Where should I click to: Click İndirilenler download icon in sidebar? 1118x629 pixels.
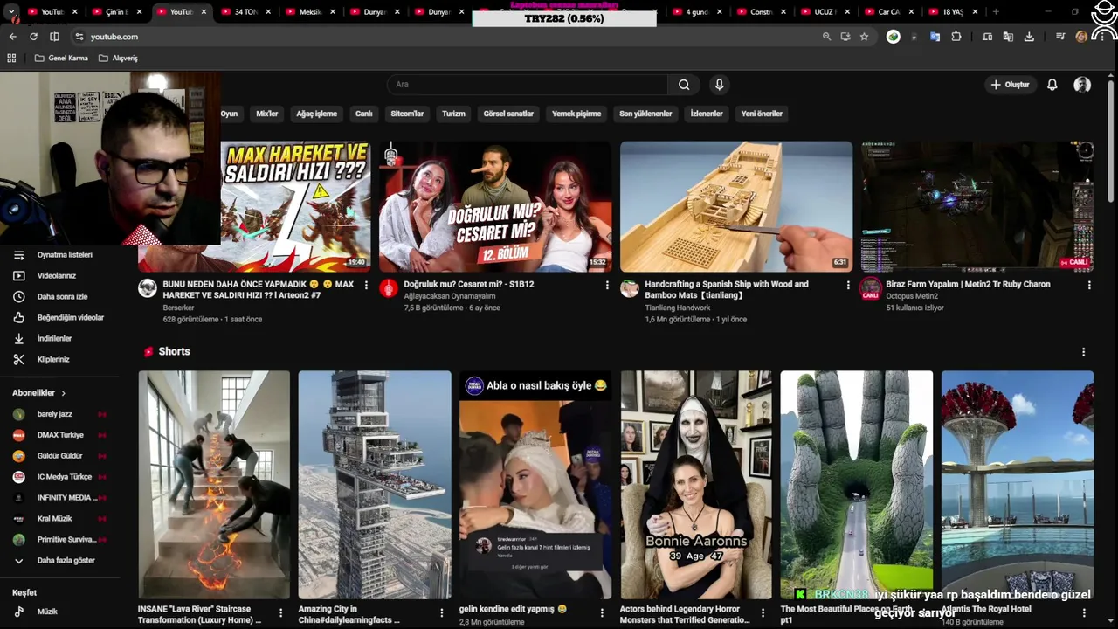pos(19,338)
